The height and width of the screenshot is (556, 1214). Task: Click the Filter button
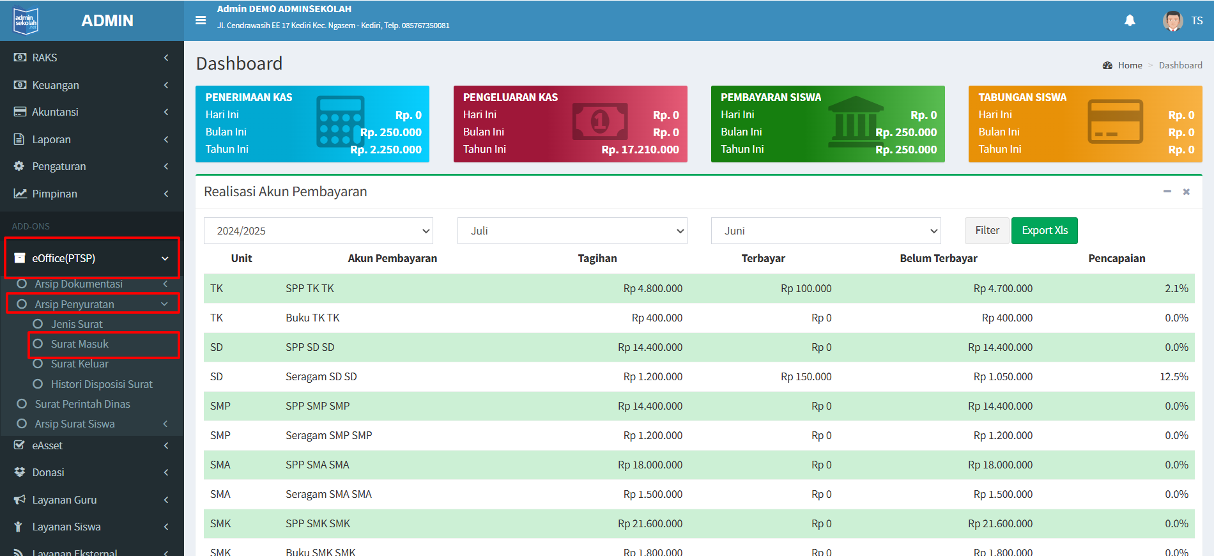pyautogui.click(x=987, y=231)
